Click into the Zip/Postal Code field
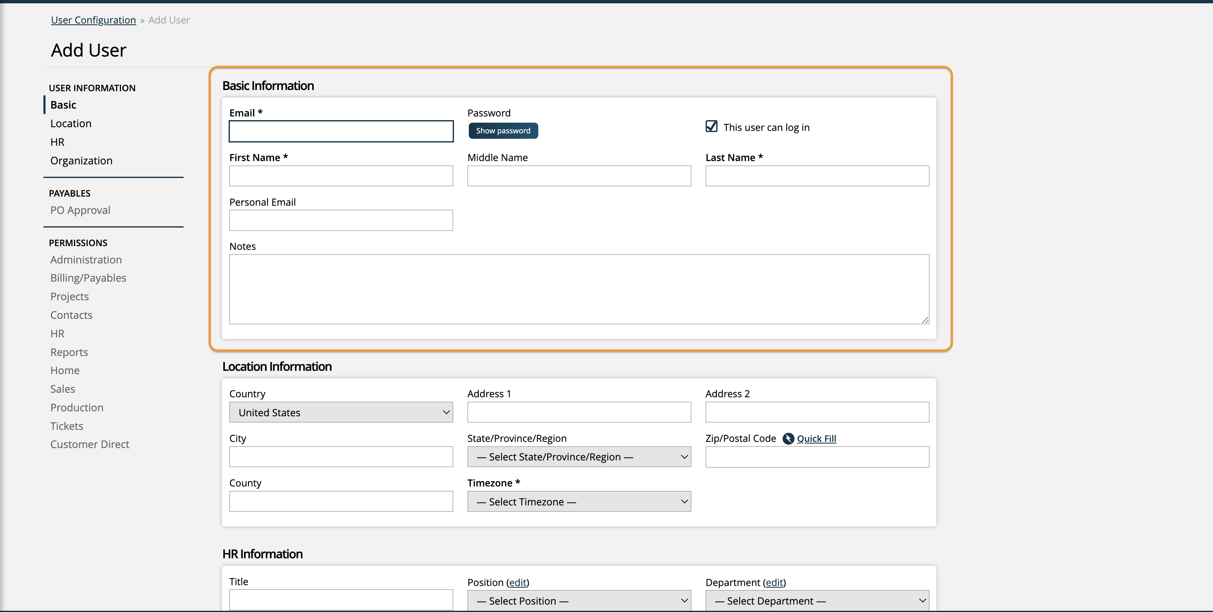 pyautogui.click(x=817, y=457)
